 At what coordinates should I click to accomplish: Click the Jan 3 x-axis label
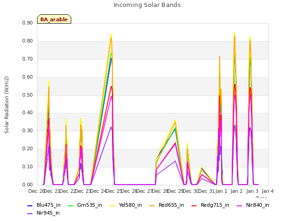click(x=253, y=191)
